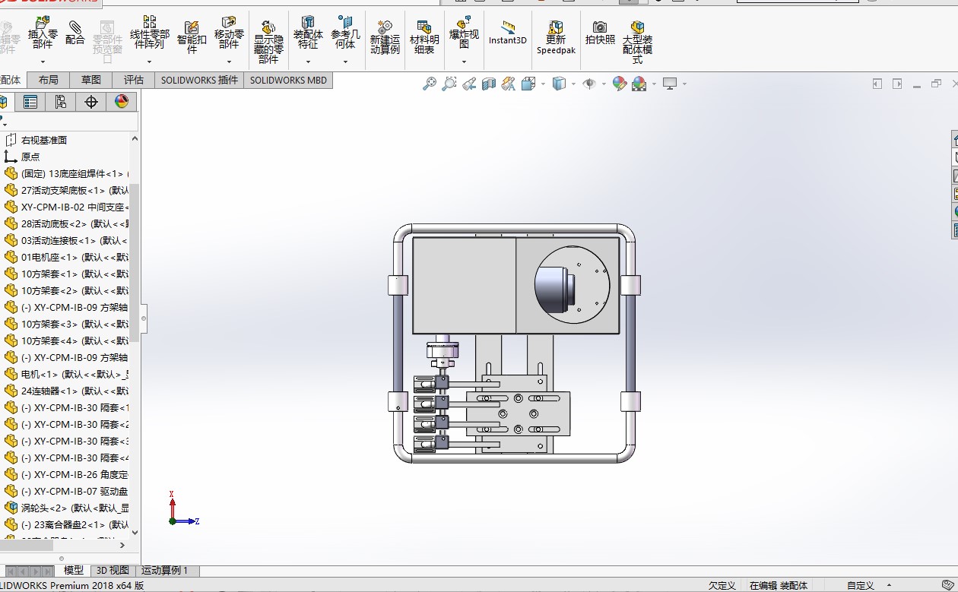
Task: Click feature tree scroll-down arrow
Action: pos(135,533)
